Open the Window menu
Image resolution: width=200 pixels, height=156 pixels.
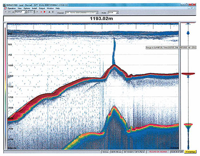point(50,8)
